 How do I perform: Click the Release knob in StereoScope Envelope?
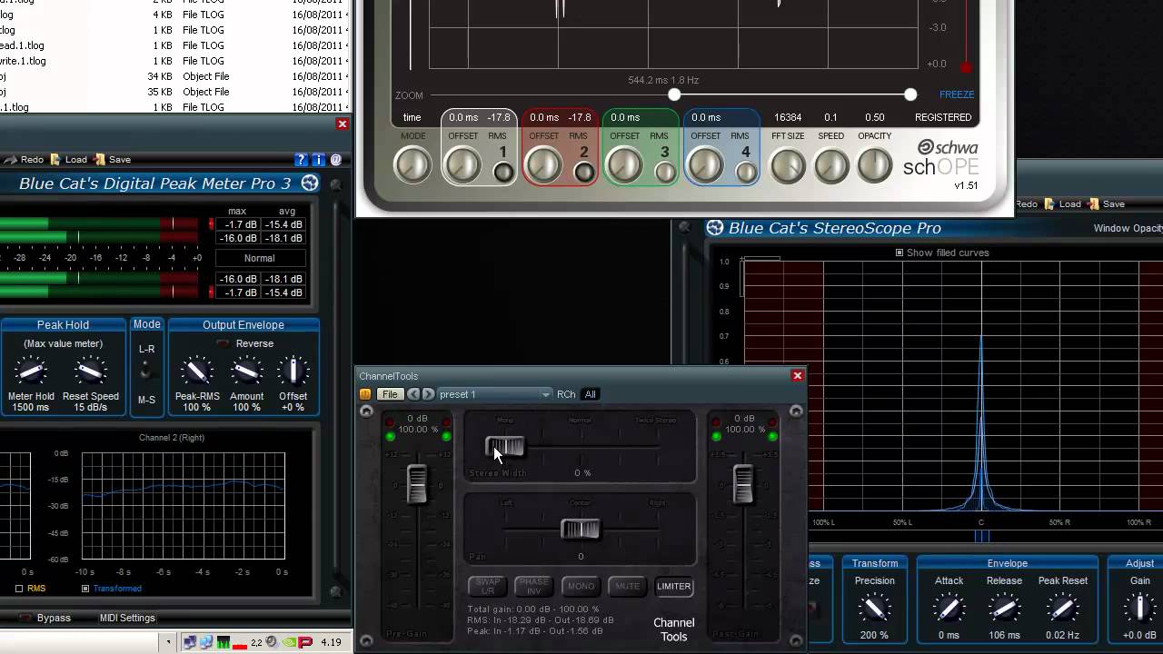click(1004, 609)
